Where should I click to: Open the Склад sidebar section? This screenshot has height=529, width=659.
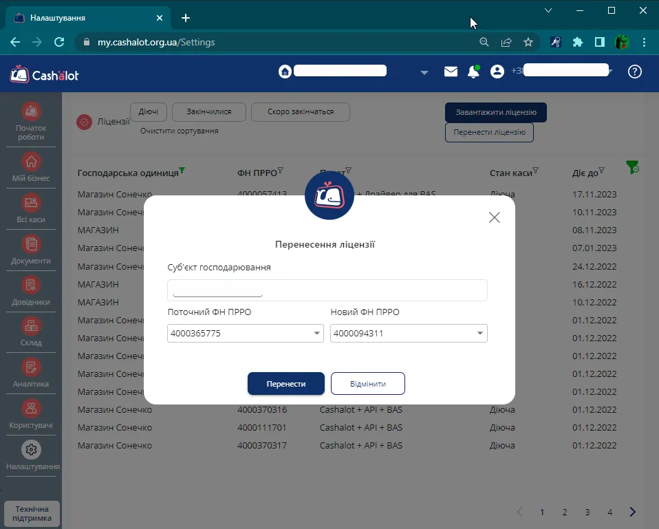click(x=31, y=332)
